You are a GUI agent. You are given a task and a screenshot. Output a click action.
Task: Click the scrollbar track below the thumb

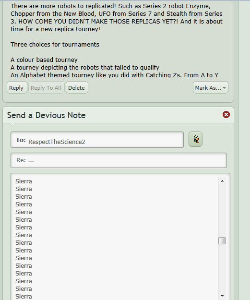tap(222, 268)
